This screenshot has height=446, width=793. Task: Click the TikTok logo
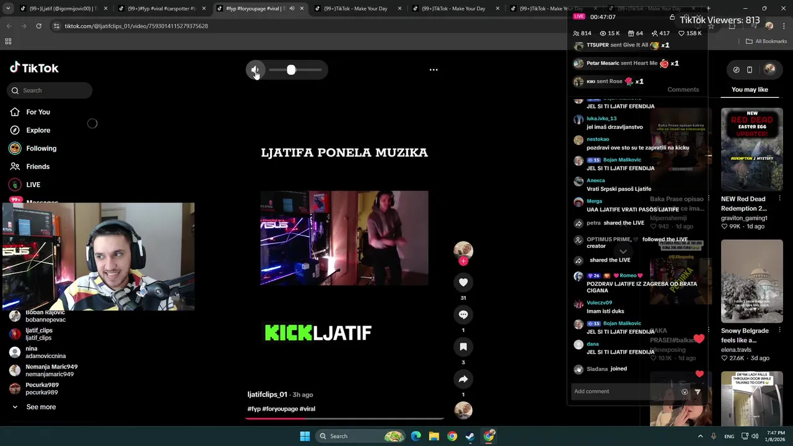pyautogui.click(x=34, y=68)
